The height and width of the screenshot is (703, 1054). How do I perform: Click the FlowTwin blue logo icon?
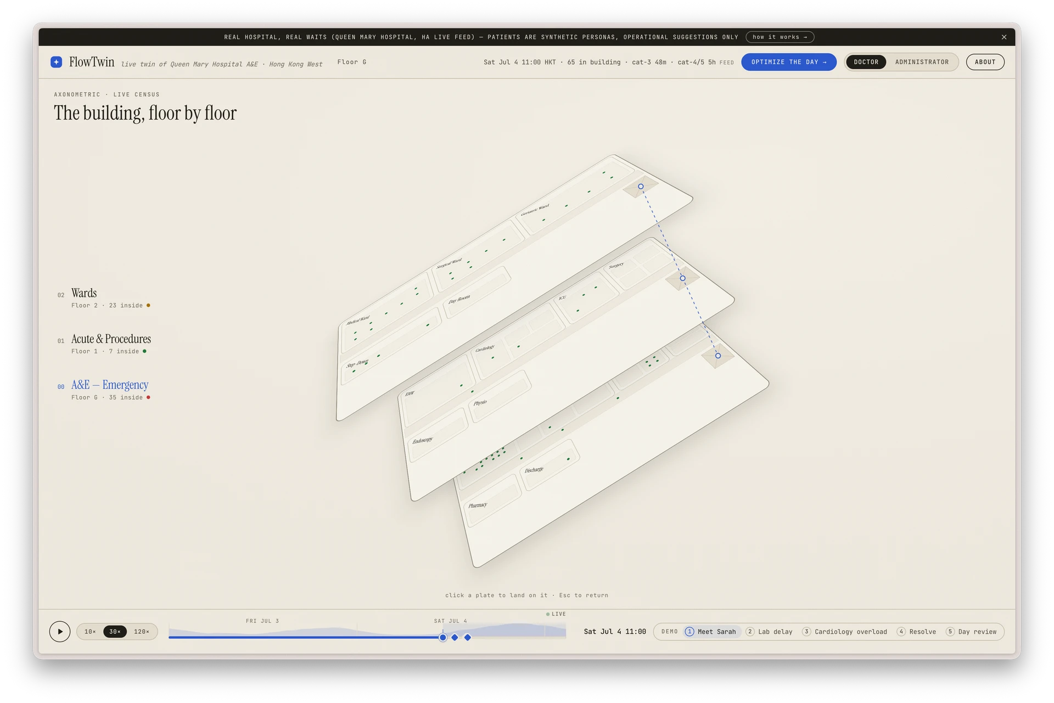point(56,62)
